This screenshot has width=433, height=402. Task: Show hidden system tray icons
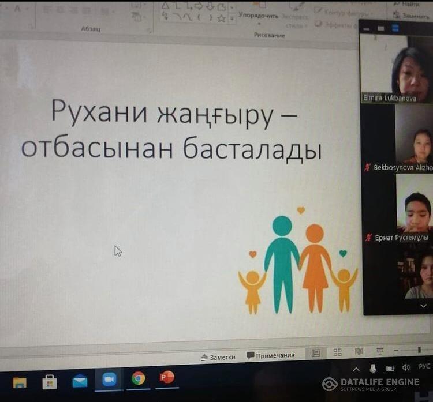click(356, 369)
